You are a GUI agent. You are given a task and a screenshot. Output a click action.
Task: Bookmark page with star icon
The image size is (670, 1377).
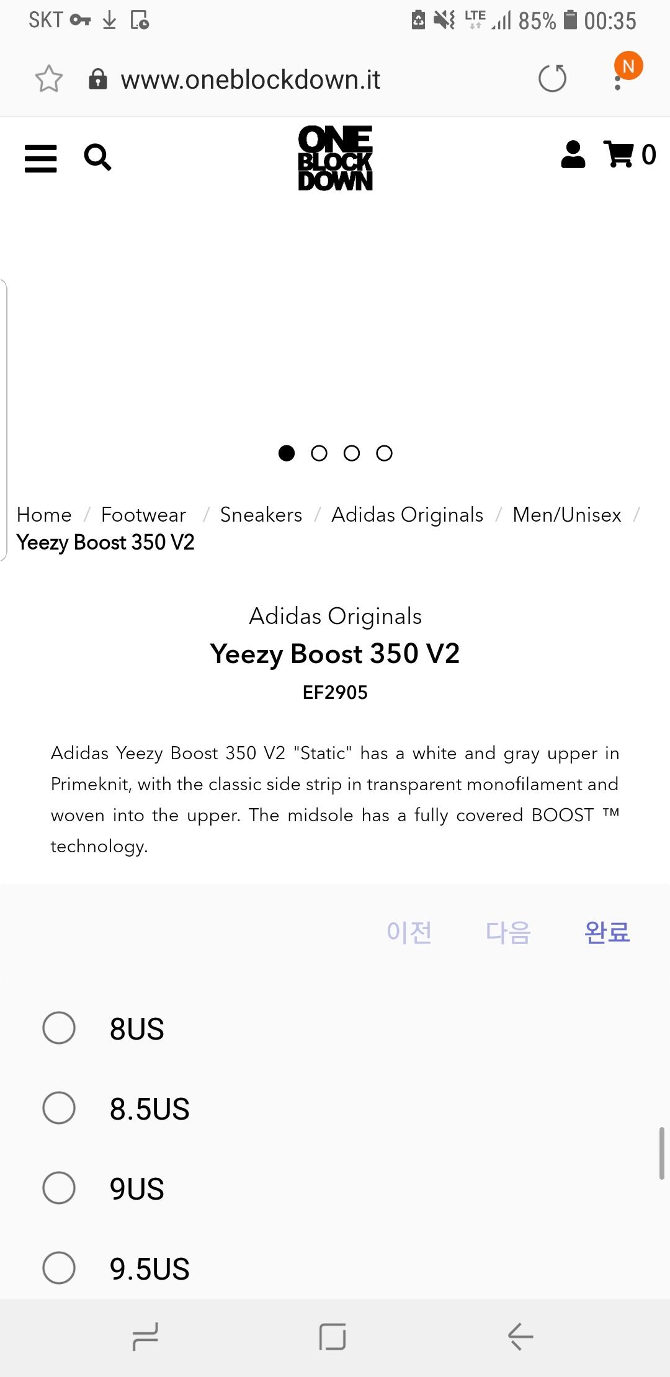(48, 79)
